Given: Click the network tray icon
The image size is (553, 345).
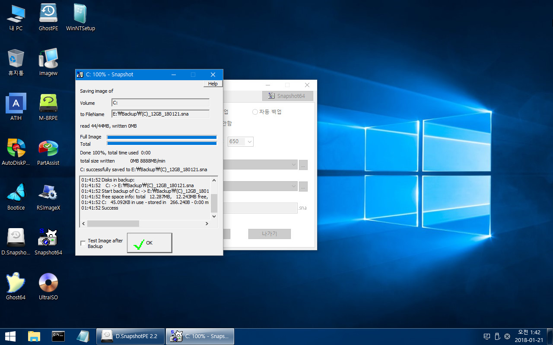Looking at the screenshot, I should click(486, 336).
